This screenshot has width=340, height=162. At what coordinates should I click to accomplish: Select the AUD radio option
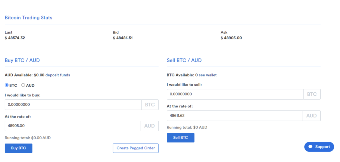[23, 85]
